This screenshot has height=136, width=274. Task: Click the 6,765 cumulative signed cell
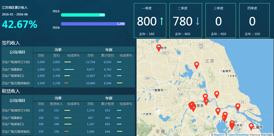[107, 76]
